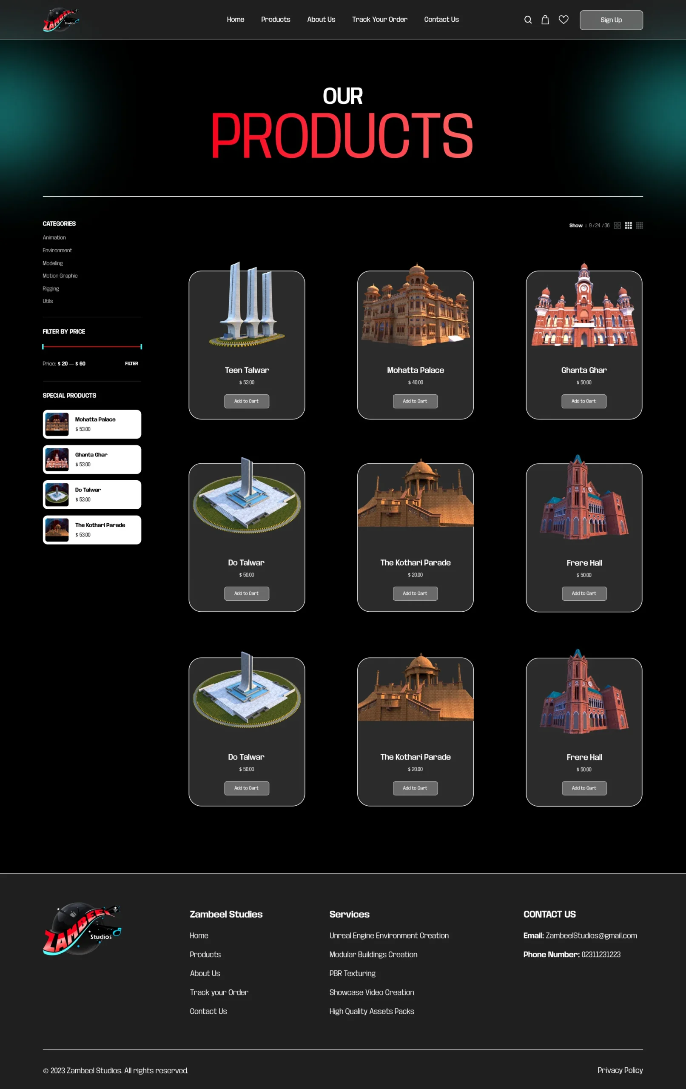This screenshot has height=1089, width=686.
Task: Open the Products nav menu item
Action: point(276,20)
